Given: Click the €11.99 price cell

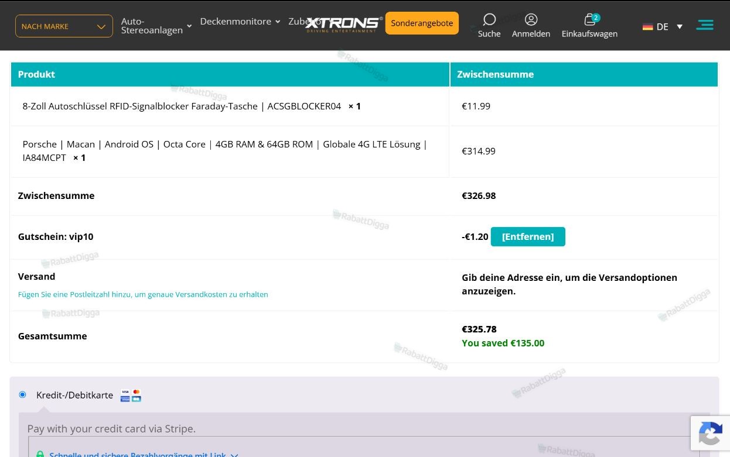Looking at the screenshot, I should [x=476, y=106].
